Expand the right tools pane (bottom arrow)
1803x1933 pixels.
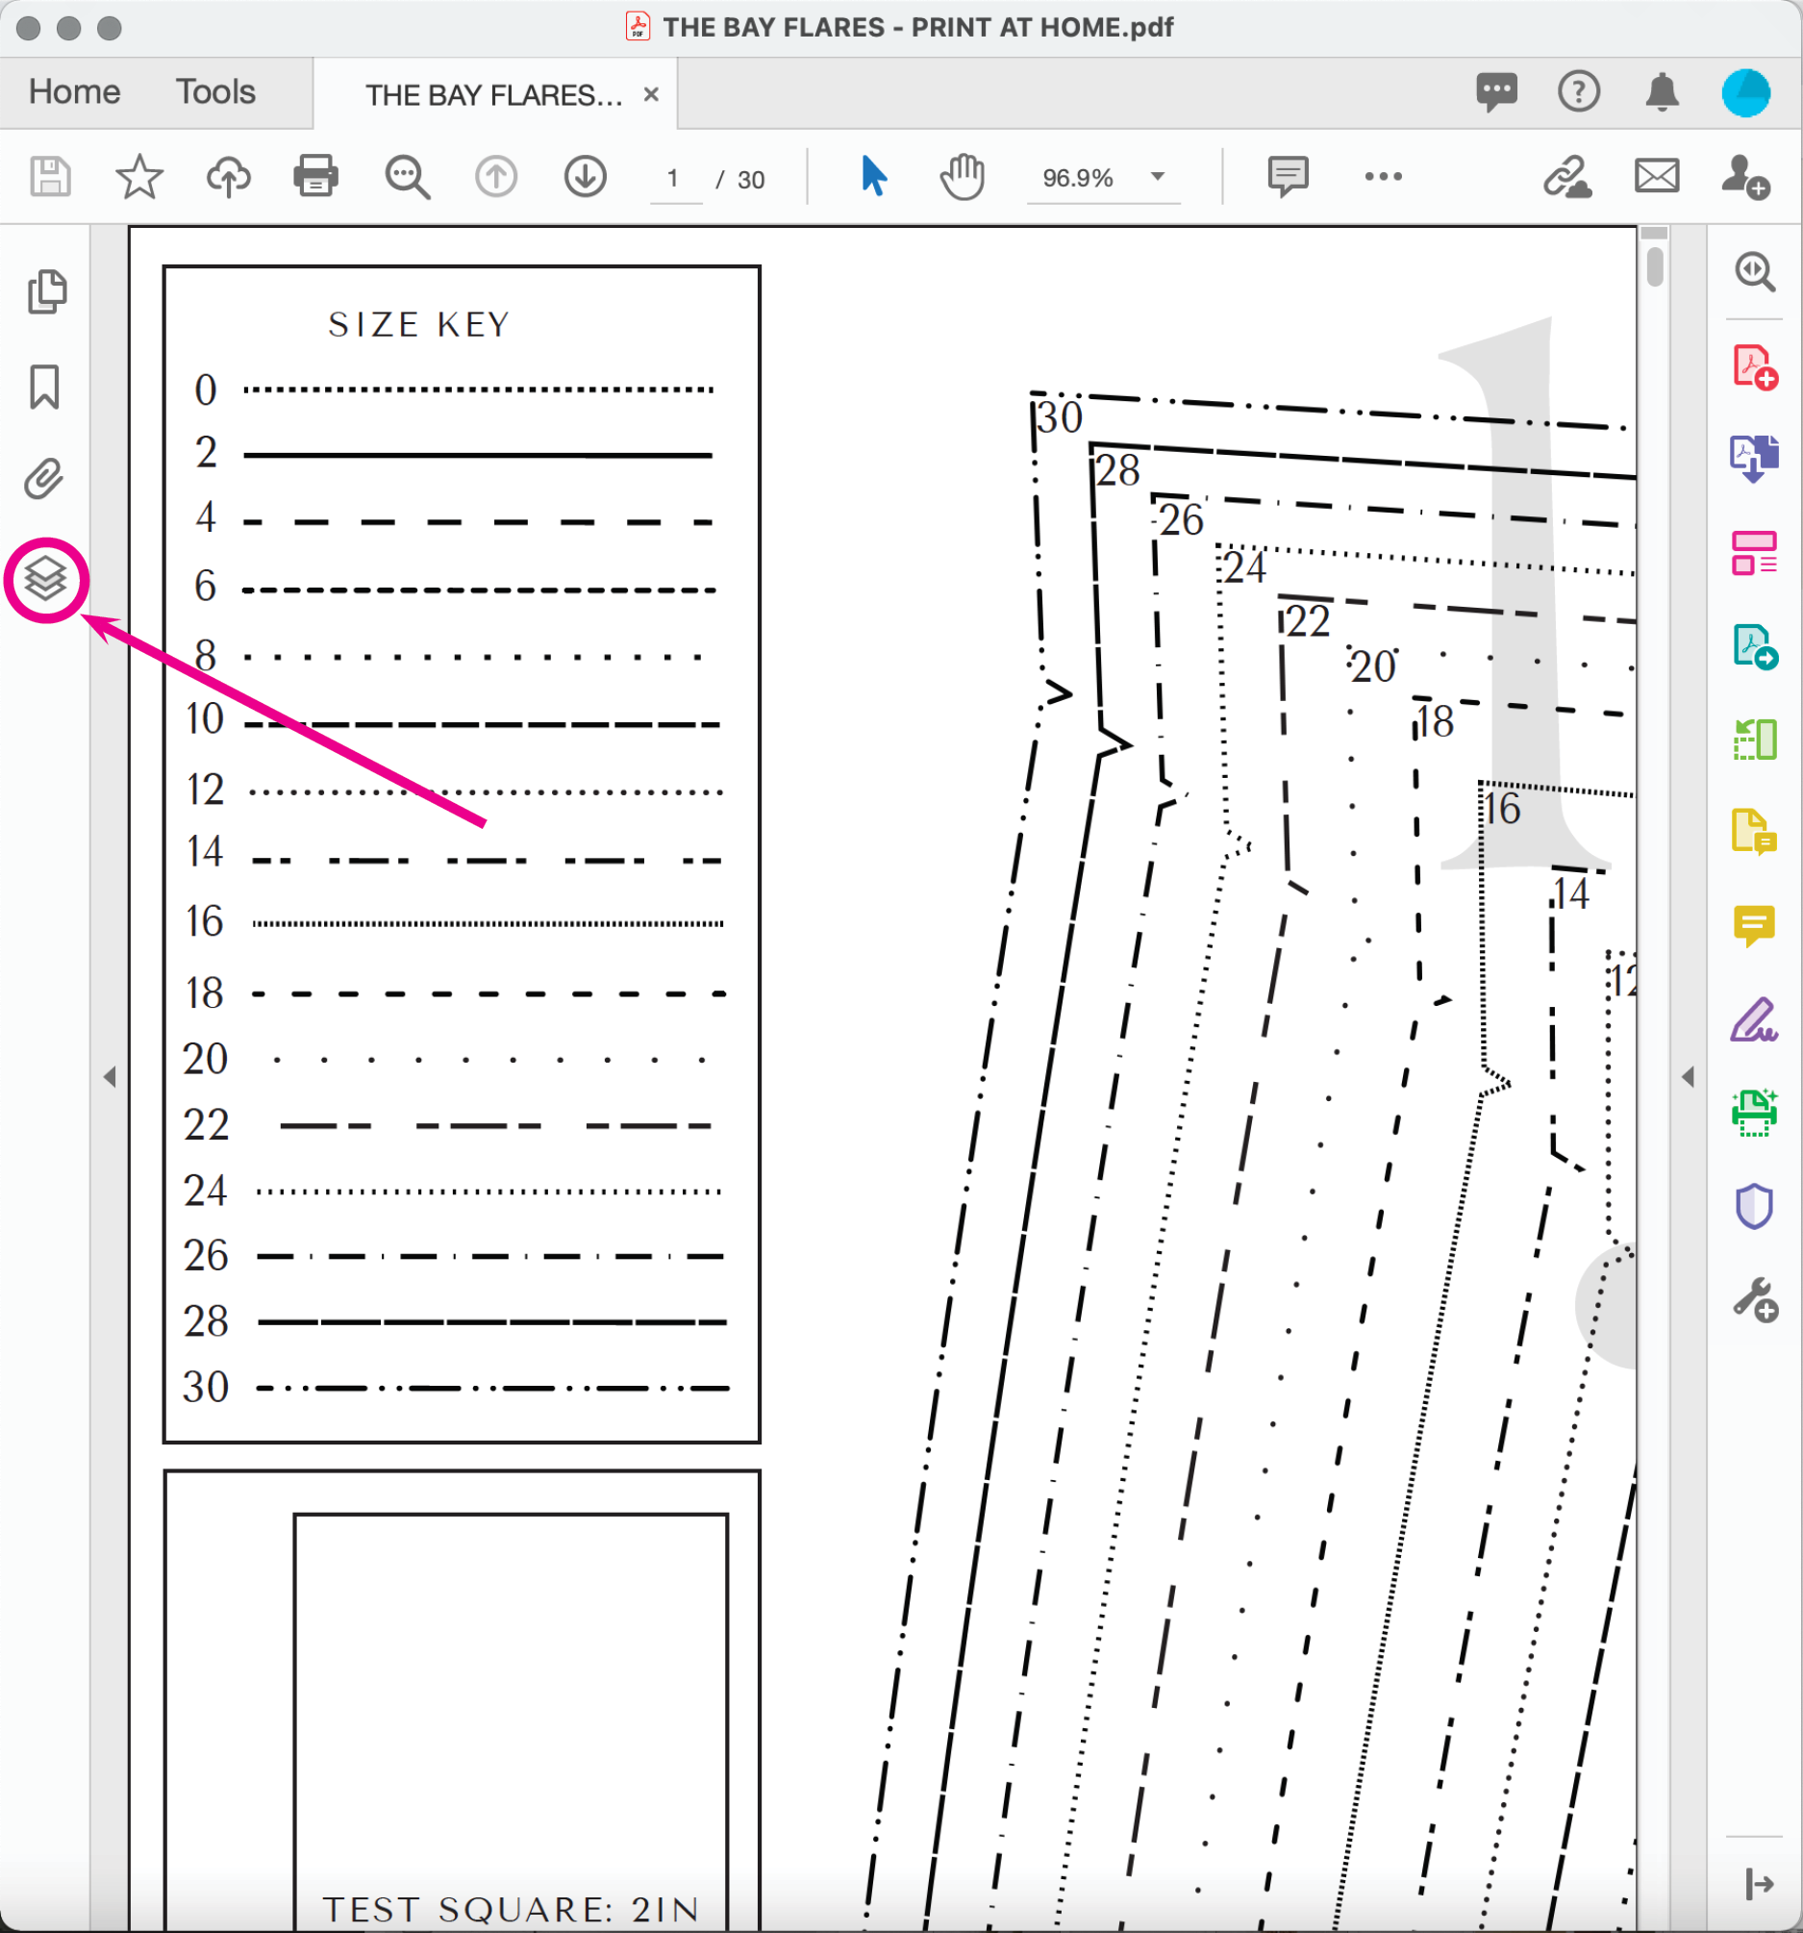(1759, 1883)
